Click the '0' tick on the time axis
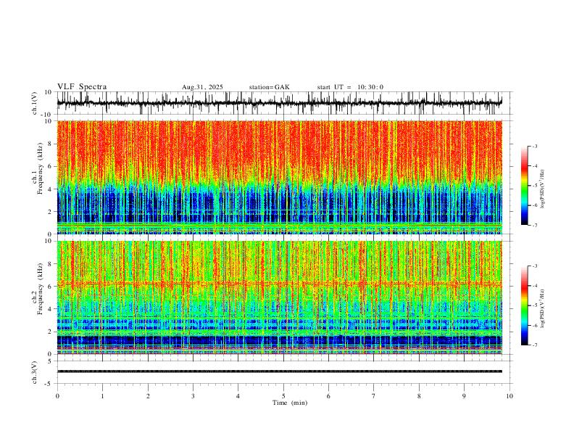 (57, 396)
